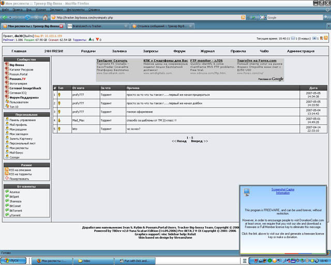This screenshot has width=331, height=265.
Task: Click the Home toolbar icon
Action: (x=45, y=18)
